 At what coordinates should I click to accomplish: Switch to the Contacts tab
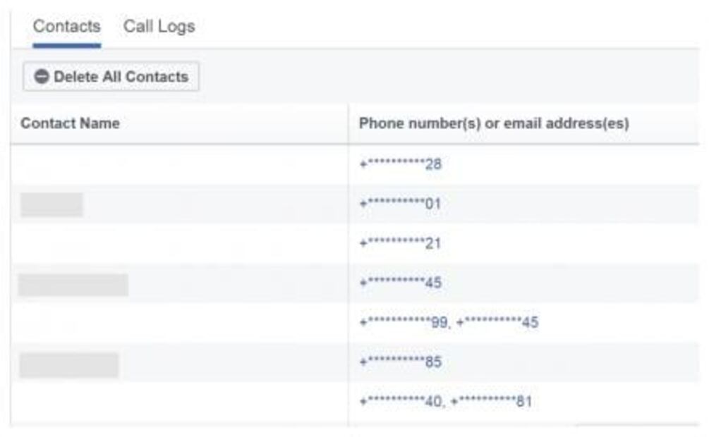66,27
